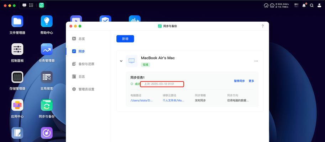Open 同步与备份 desktop icon
The image size is (325, 142).
[x=47, y=105]
